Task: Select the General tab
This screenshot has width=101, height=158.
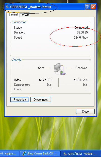Action: 13,14
